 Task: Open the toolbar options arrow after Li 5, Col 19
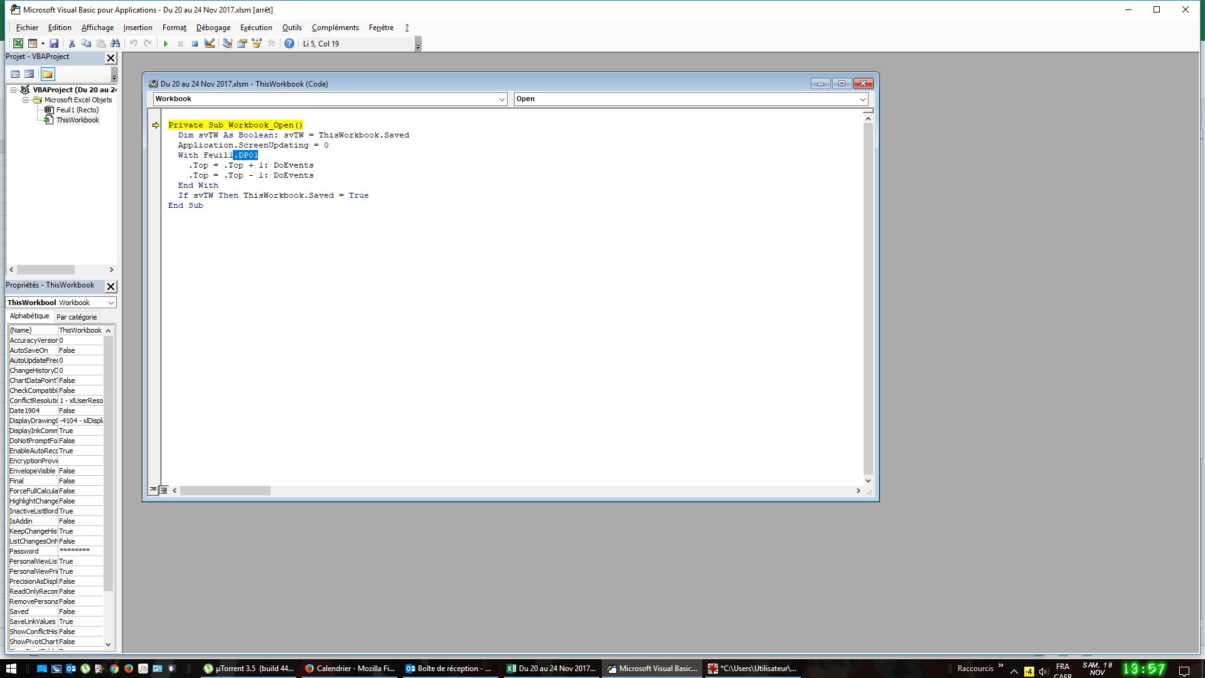pos(419,44)
